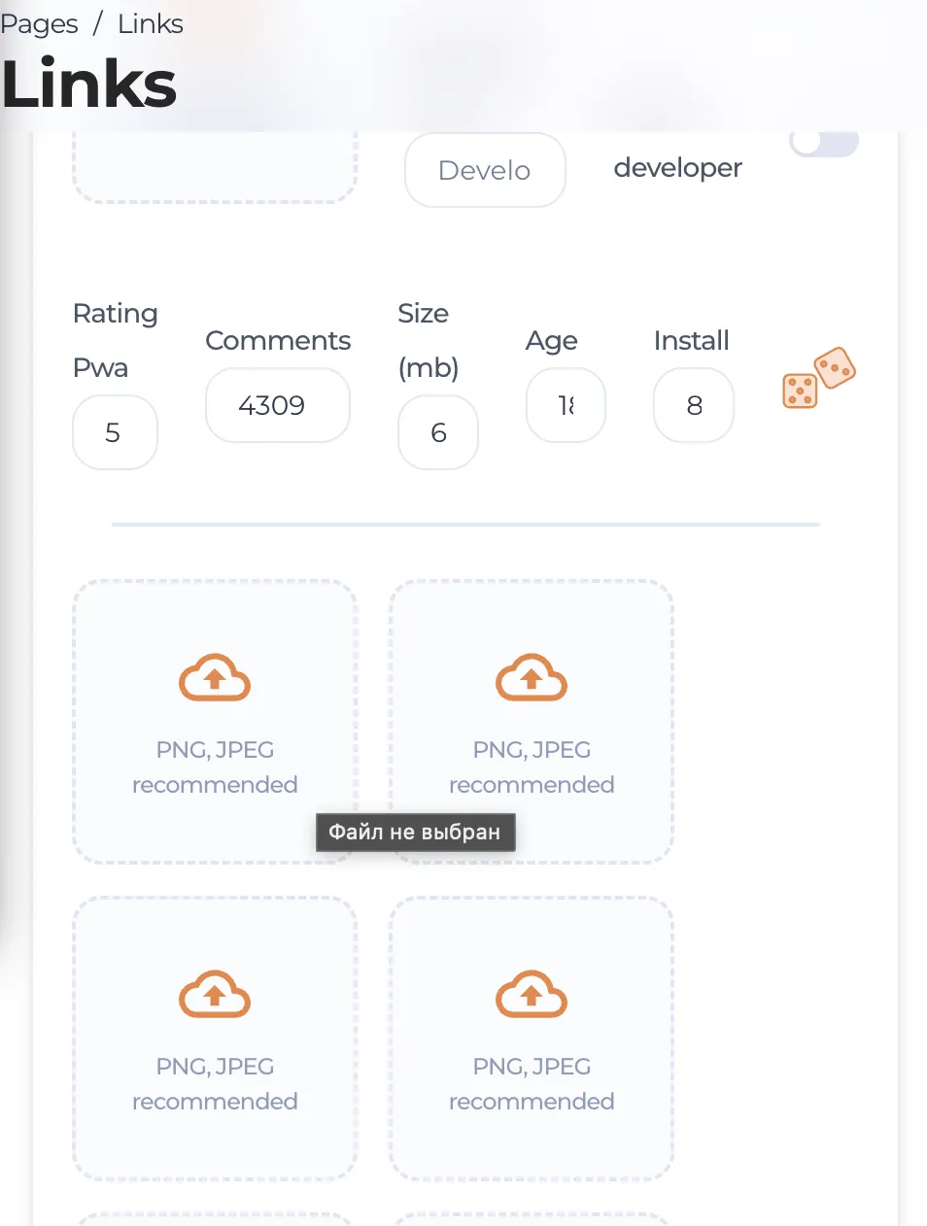
Task: Click cloud upload icon in first image box
Action: tap(215, 678)
